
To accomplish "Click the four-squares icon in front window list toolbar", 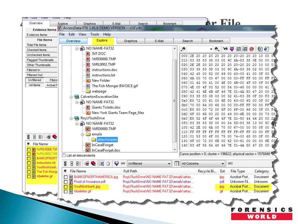I will tap(78, 163).
